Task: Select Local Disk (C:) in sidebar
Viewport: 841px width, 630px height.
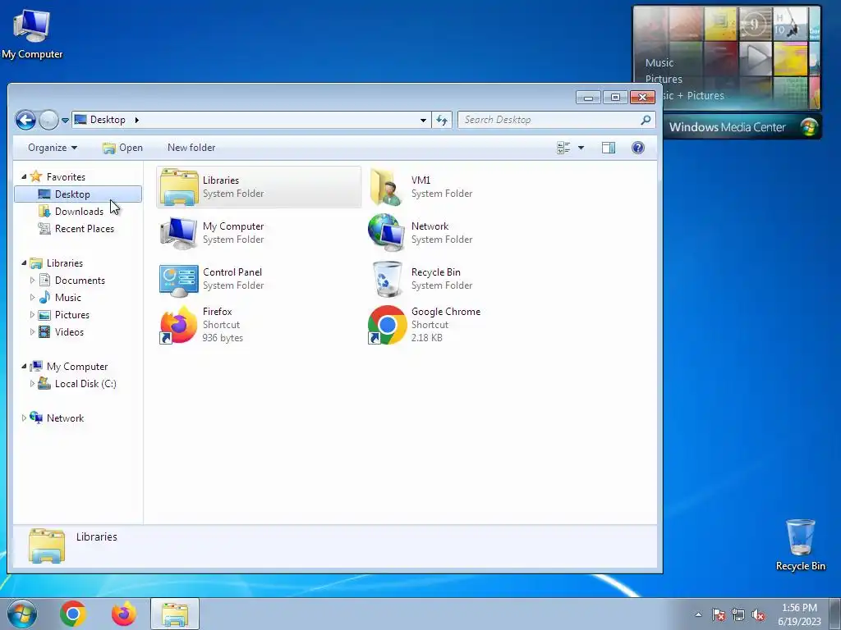Action: point(85,384)
